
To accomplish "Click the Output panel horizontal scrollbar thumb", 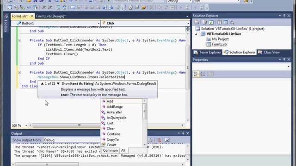I will coord(47,164).
